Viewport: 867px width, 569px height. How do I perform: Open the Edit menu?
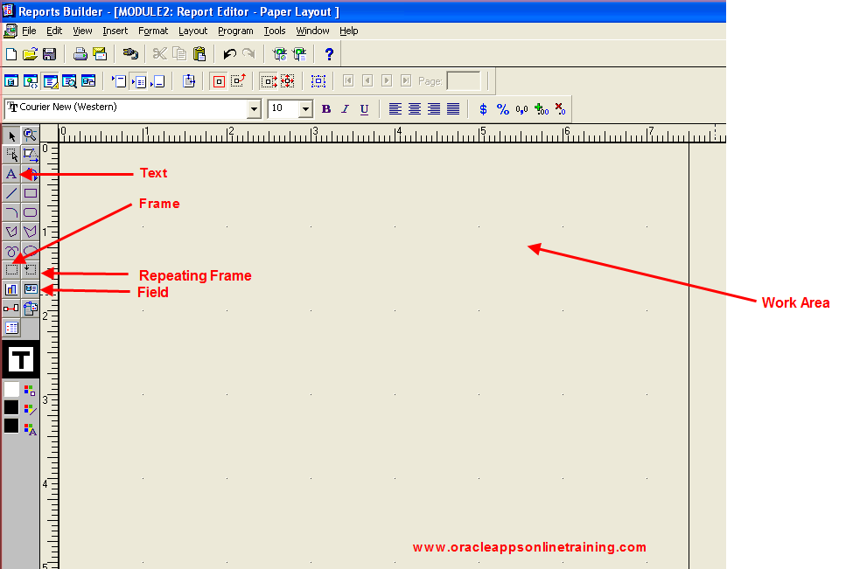54,31
